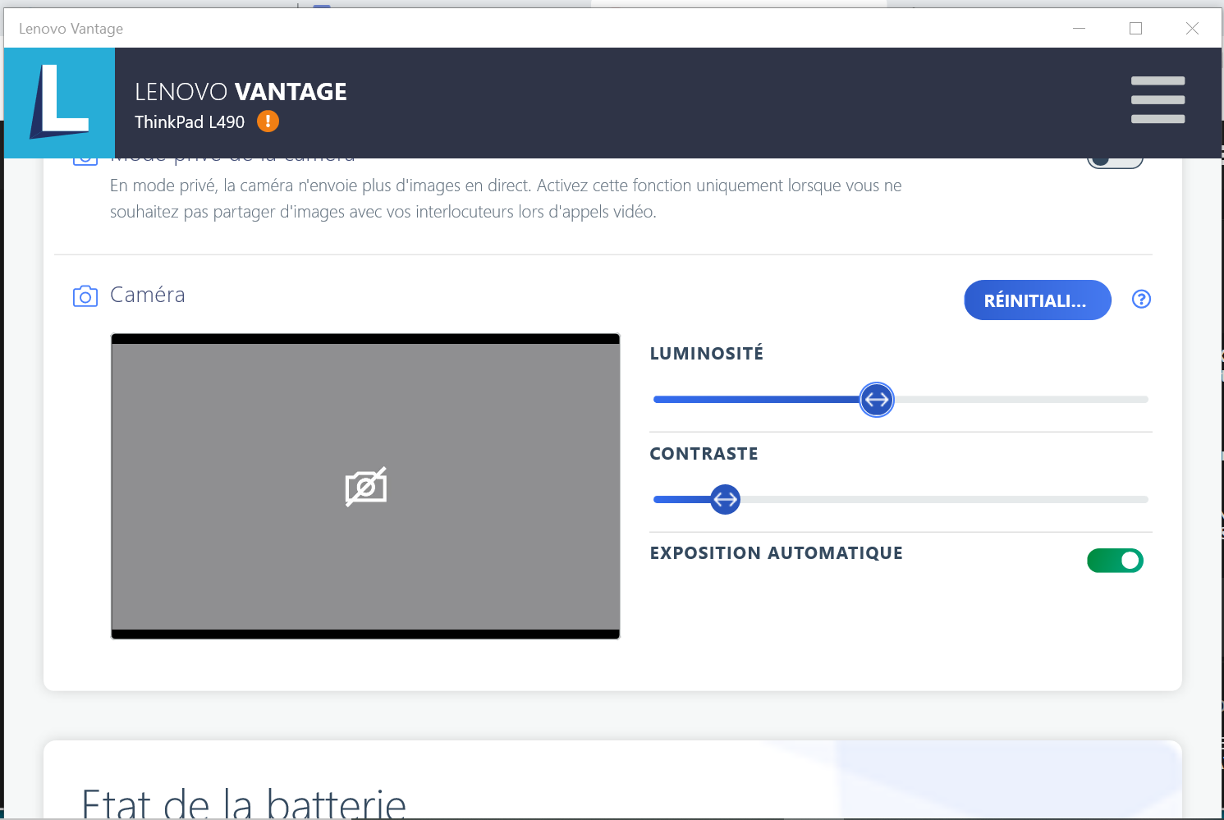1224x820 pixels.
Task: Click the privacy mode description text
Action: point(506,199)
